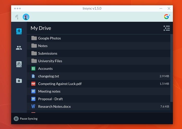Image resolution: width=182 pixels, height=129 pixels.
Task: Click the Word icon for Research Notes
Action: [33, 106]
